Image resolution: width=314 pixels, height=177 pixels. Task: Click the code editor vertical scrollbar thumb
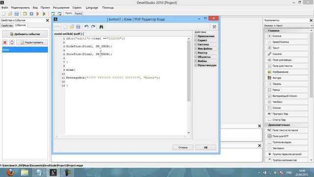pos(188,71)
